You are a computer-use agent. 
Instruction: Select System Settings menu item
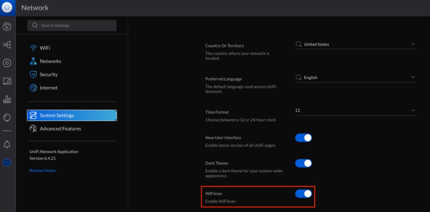pos(72,115)
